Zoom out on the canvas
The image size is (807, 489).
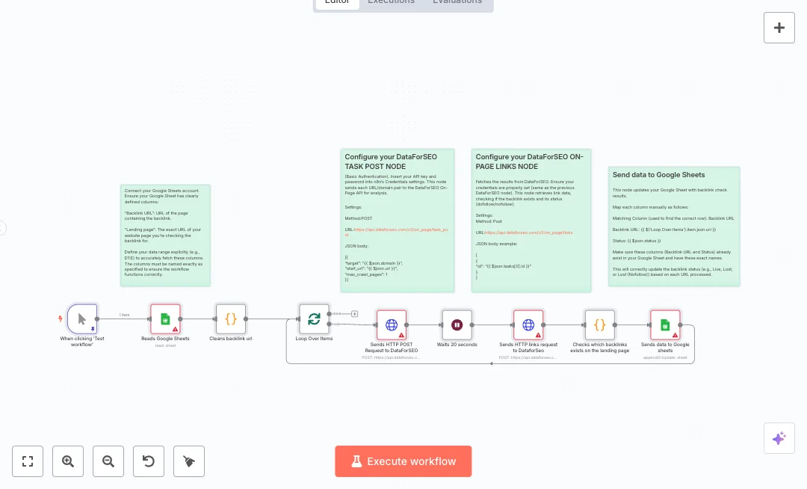[108, 461]
